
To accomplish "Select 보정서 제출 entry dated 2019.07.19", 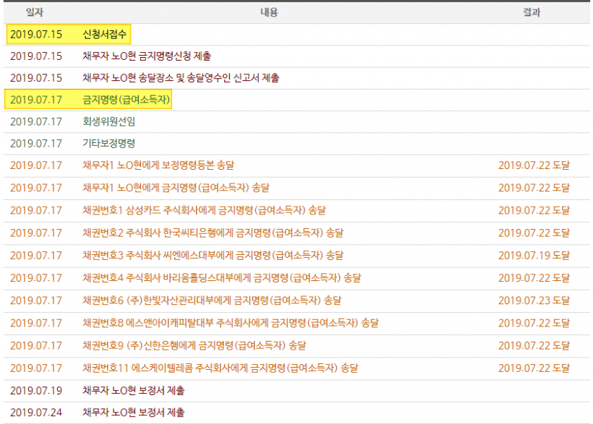I will click(x=134, y=391).
